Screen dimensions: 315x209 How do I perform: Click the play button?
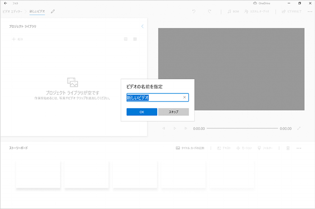175,128
